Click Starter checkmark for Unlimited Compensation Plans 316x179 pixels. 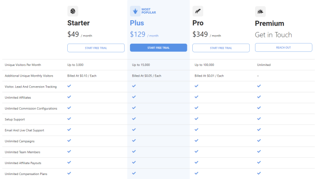coord(69,173)
